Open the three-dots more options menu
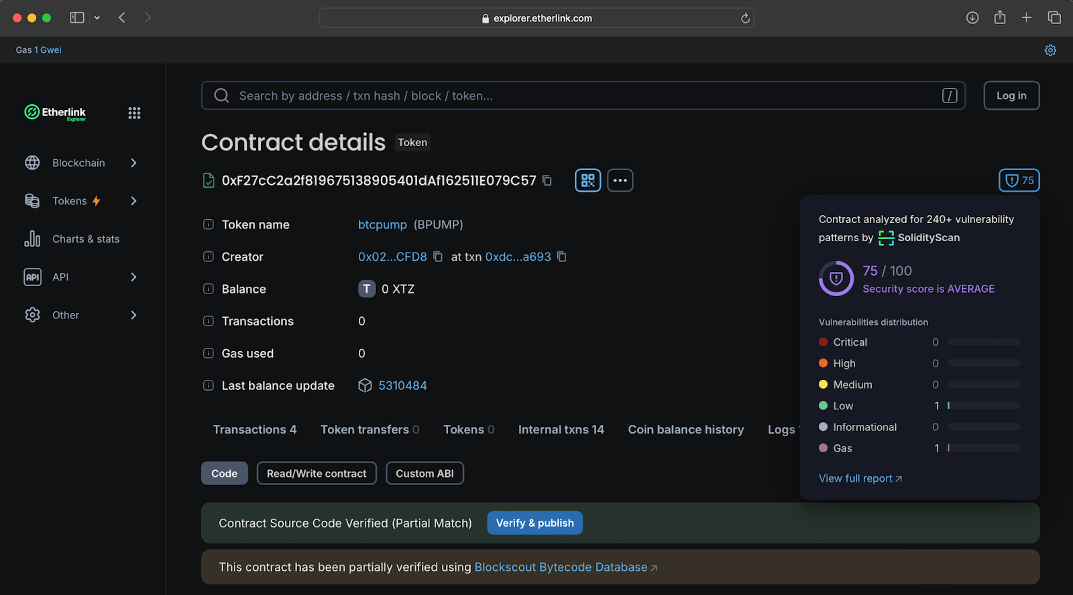1073x595 pixels. (620, 180)
